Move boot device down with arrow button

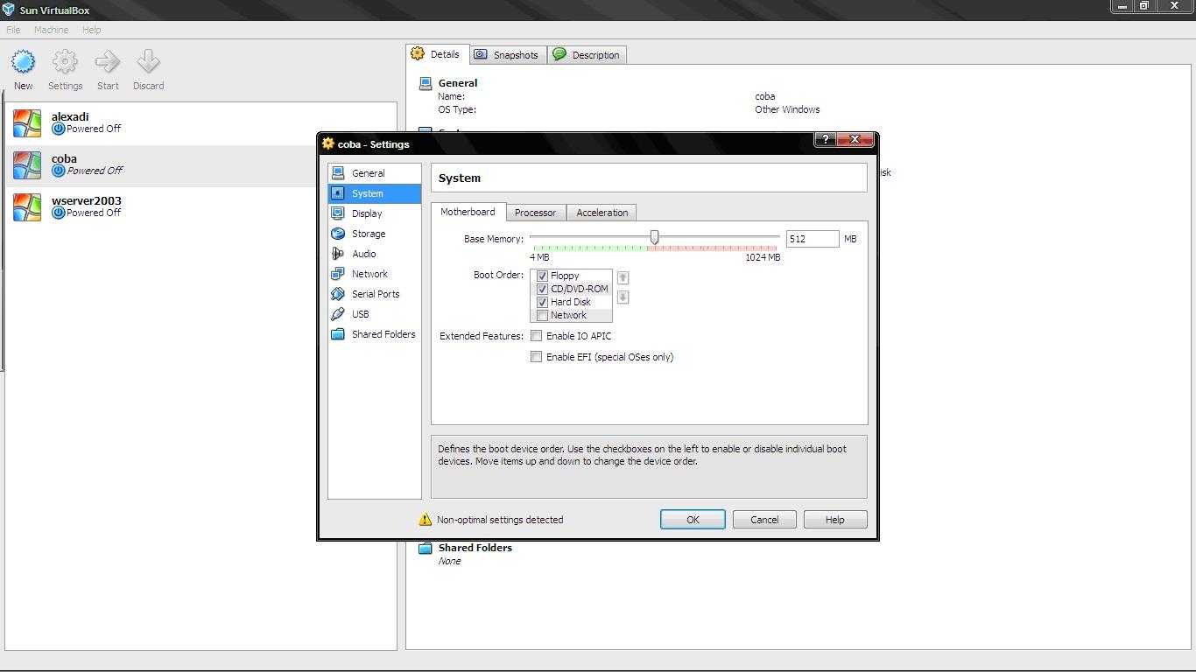[x=623, y=297]
